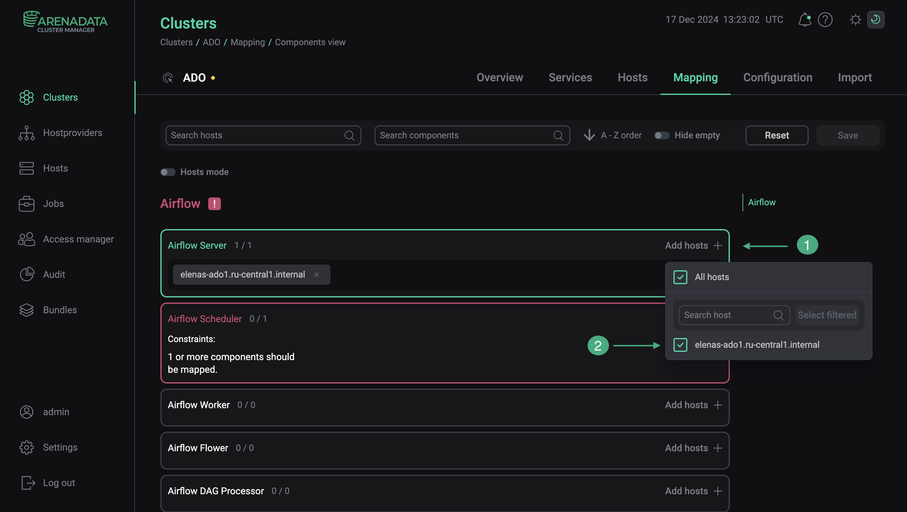Select Hostproviders in the sidebar

[x=73, y=133]
